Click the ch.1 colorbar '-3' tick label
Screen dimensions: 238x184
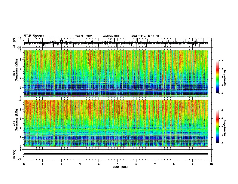222,60
